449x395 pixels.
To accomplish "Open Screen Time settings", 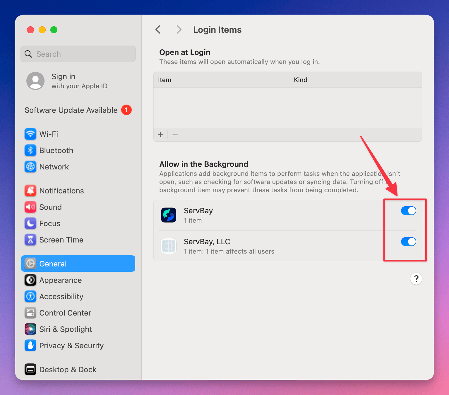I will 78,240.
